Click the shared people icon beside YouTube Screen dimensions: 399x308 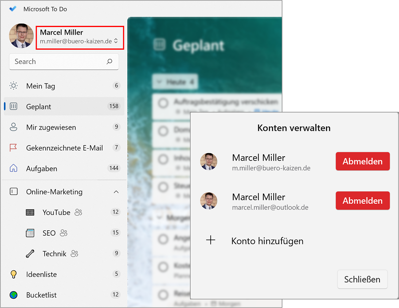click(x=78, y=212)
